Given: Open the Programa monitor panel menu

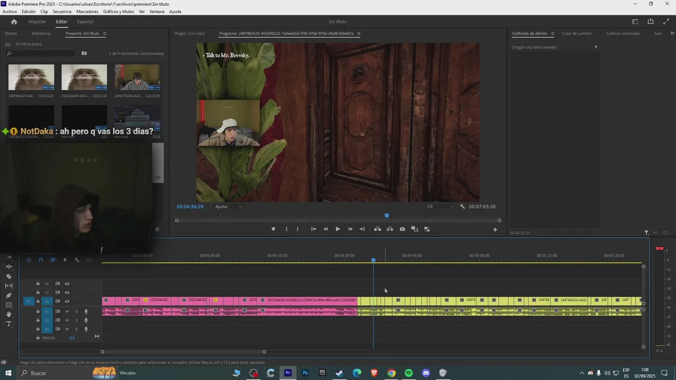Looking at the screenshot, I should point(358,34).
